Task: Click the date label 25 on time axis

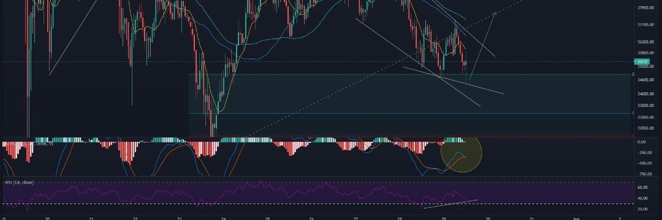Action: point(268,218)
